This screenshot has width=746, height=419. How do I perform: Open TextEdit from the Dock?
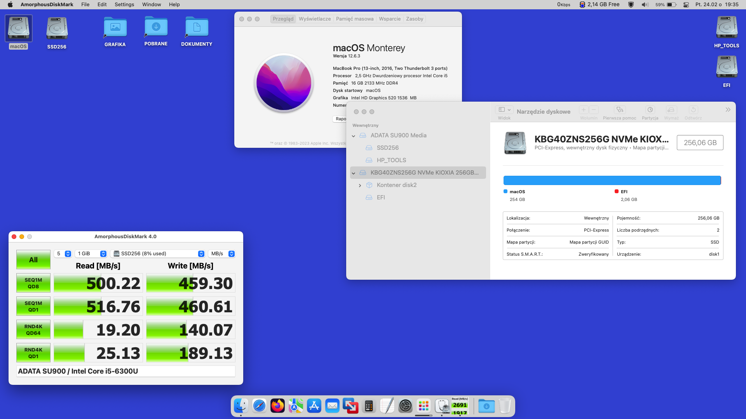point(387,406)
